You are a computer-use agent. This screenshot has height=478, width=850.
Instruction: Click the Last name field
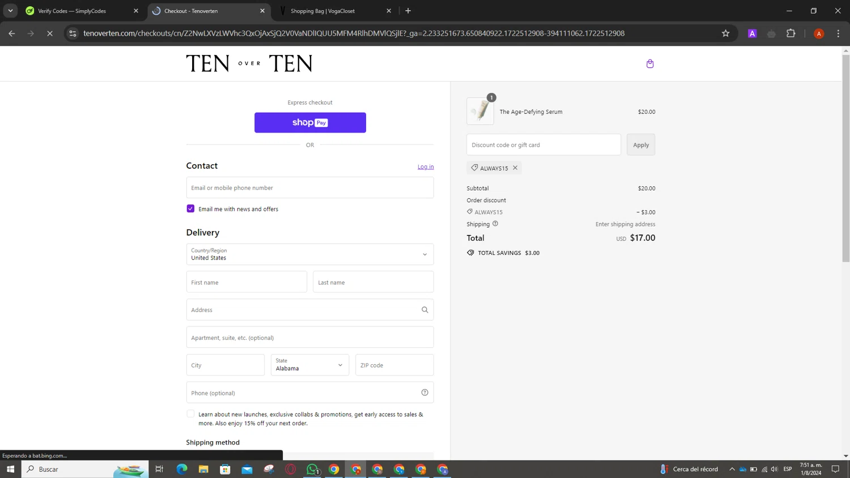[x=373, y=282]
